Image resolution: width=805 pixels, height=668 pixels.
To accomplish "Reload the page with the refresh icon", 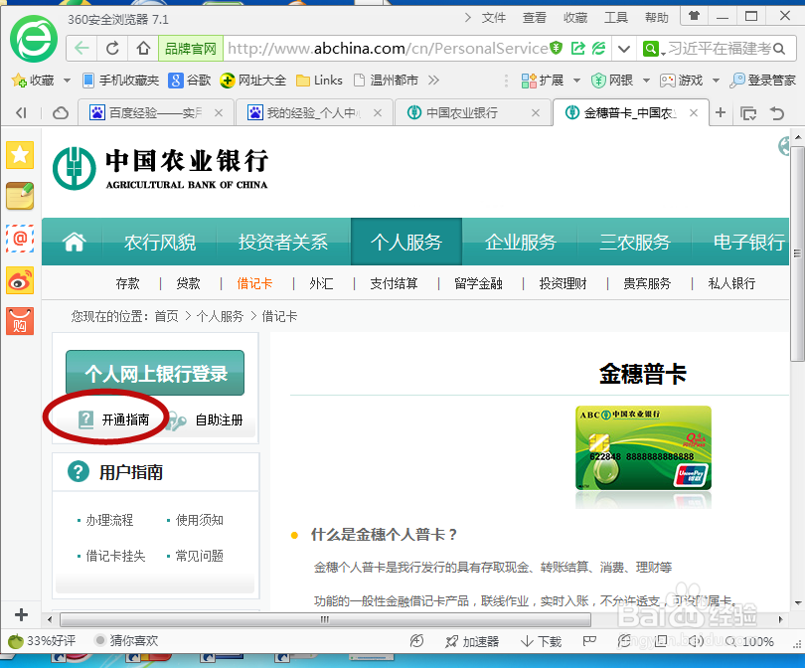I will [x=112, y=49].
